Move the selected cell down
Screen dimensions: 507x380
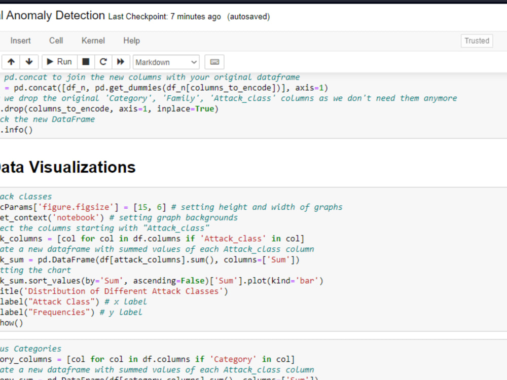(x=29, y=61)
